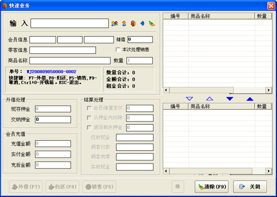Click the outlined up triangle arrow
The height and width of the screenshot is (197, 277).
pyautogui.click(x=210, y=98)
